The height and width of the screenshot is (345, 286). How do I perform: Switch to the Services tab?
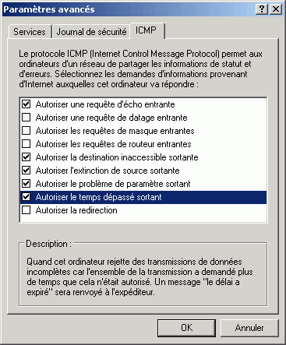(30, 32)
